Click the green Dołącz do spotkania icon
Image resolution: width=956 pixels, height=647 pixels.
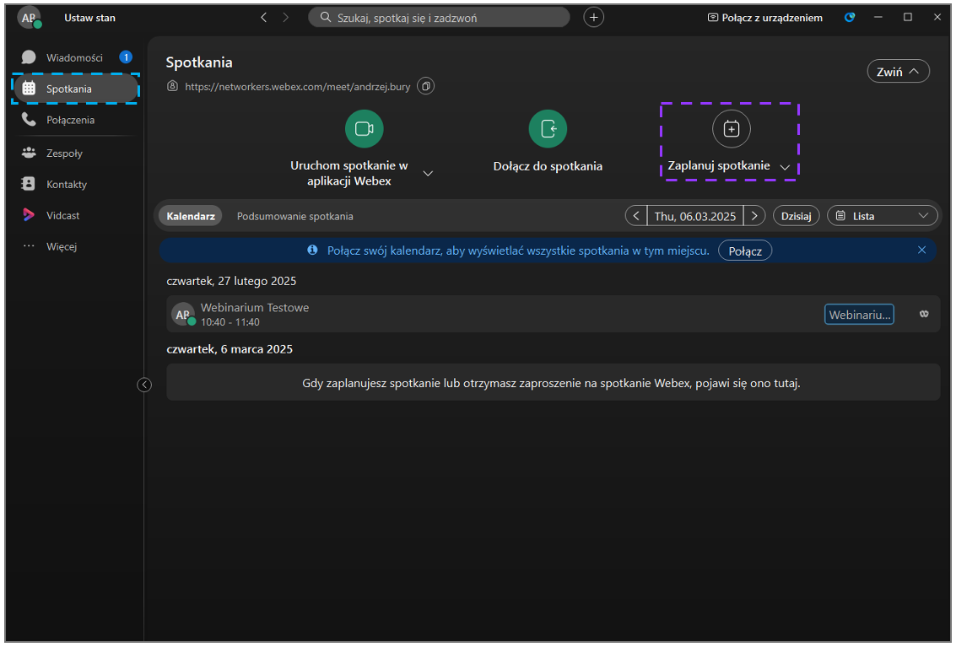548,129
